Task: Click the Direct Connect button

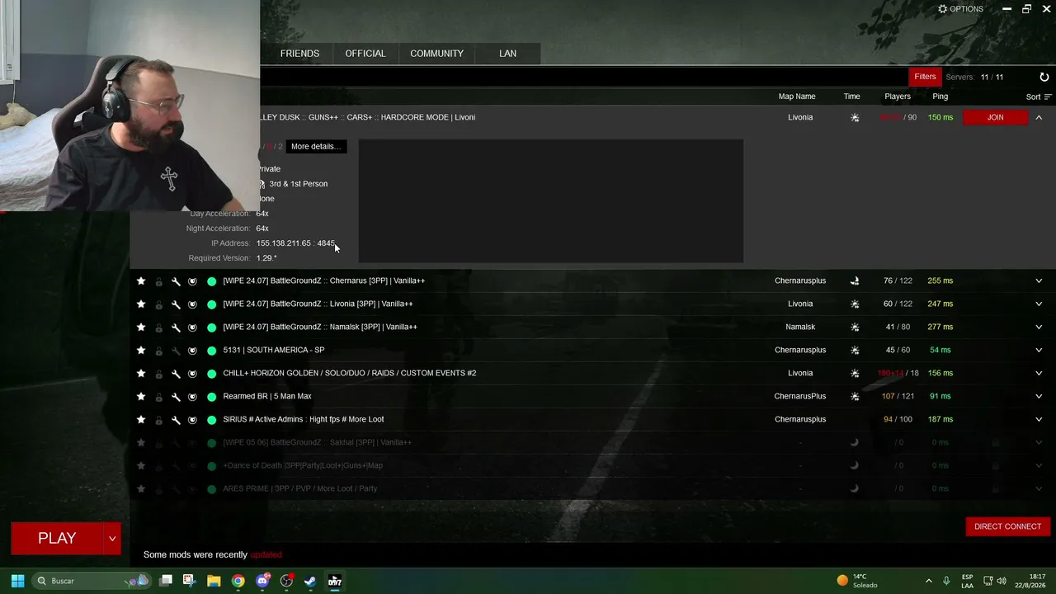Action: 1007,526
